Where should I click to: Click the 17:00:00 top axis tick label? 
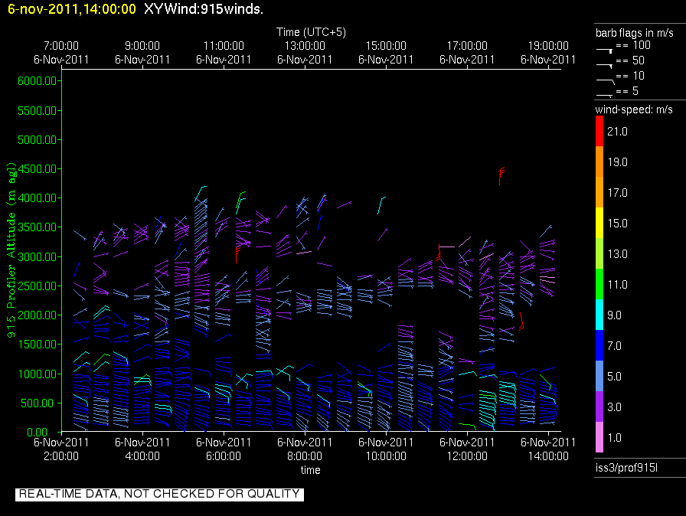click(x=467, y=45)
